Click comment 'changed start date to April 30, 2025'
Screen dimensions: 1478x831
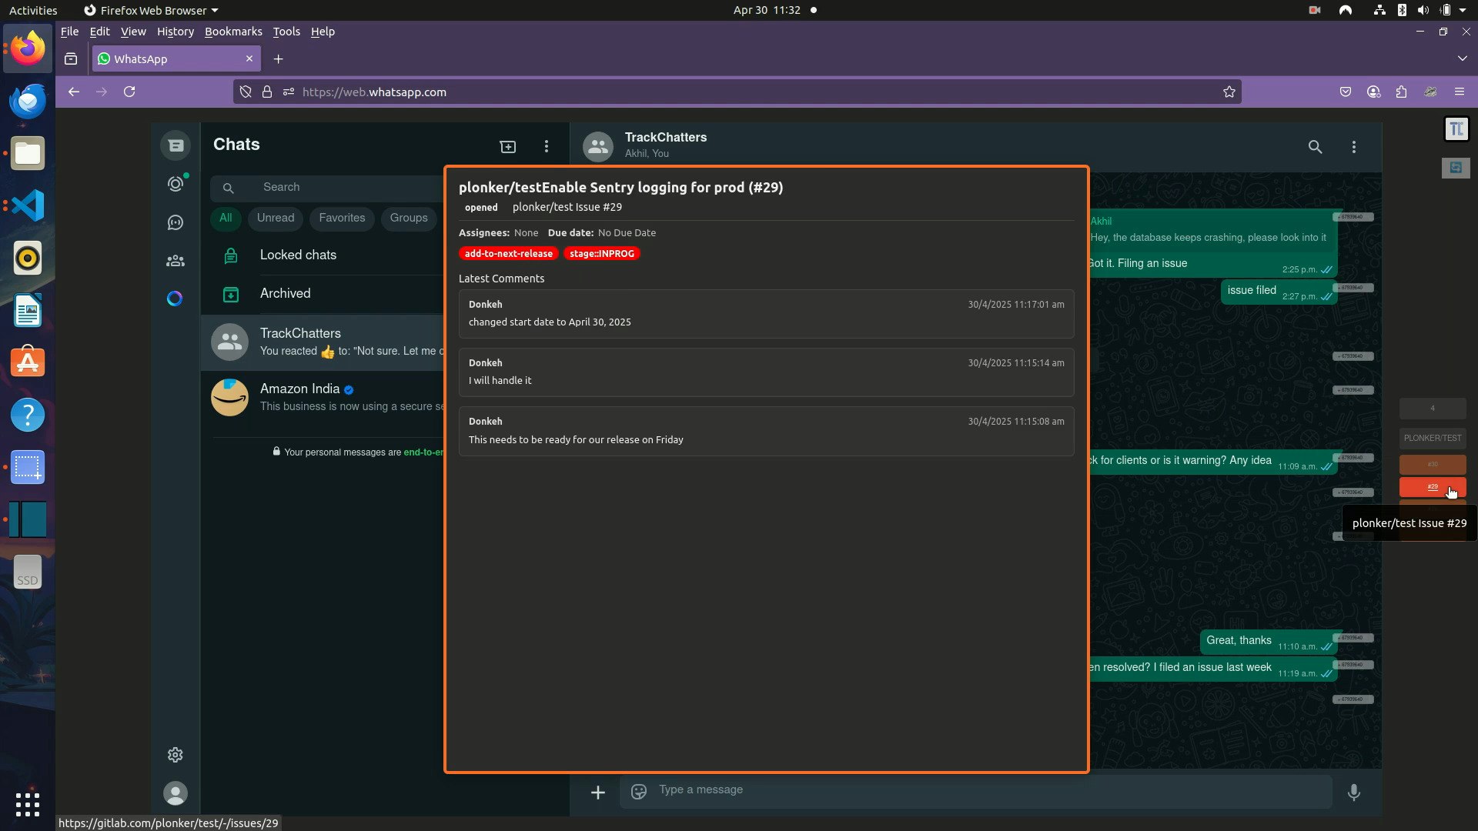766,314
